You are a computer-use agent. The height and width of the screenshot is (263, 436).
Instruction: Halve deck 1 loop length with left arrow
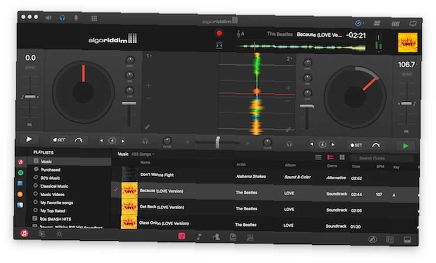tap(102, 141)
